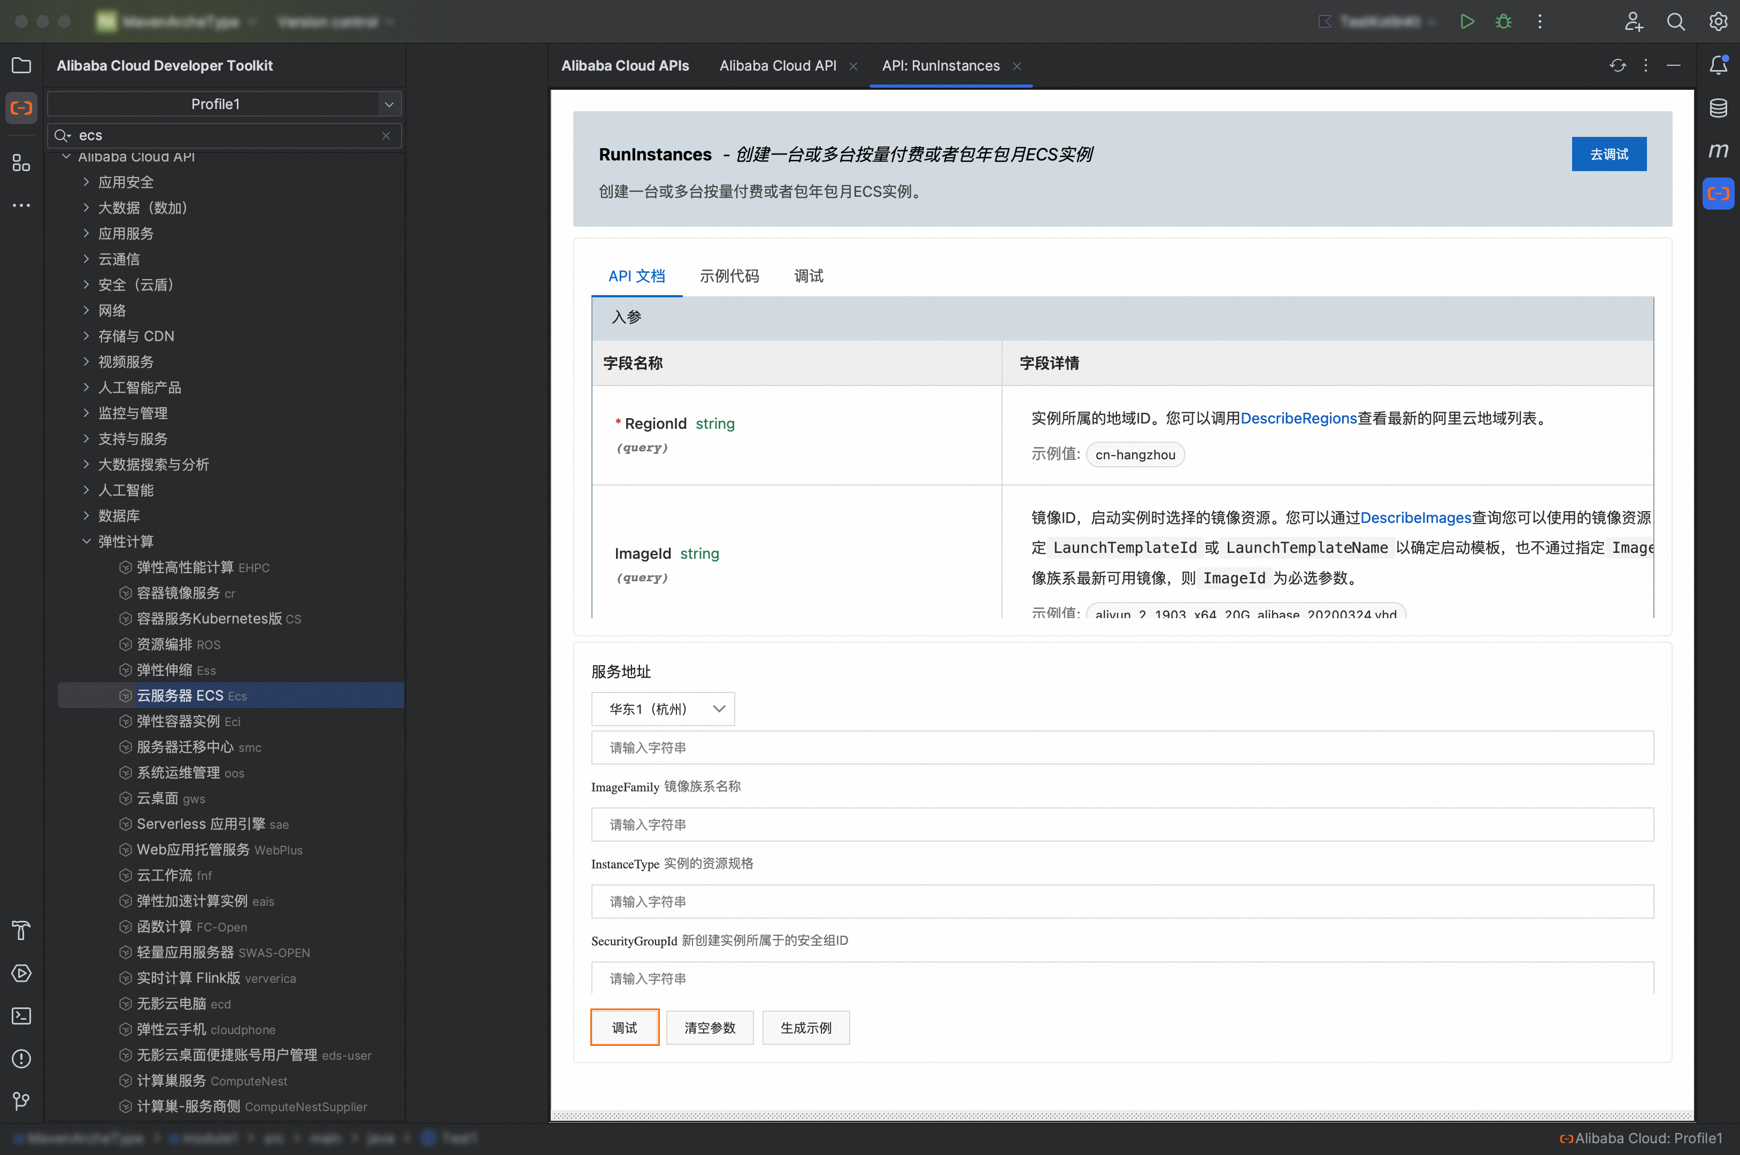1740x1155 pixels.
Task: Close the Alibaba Cloud API tab
Action: 853,66
